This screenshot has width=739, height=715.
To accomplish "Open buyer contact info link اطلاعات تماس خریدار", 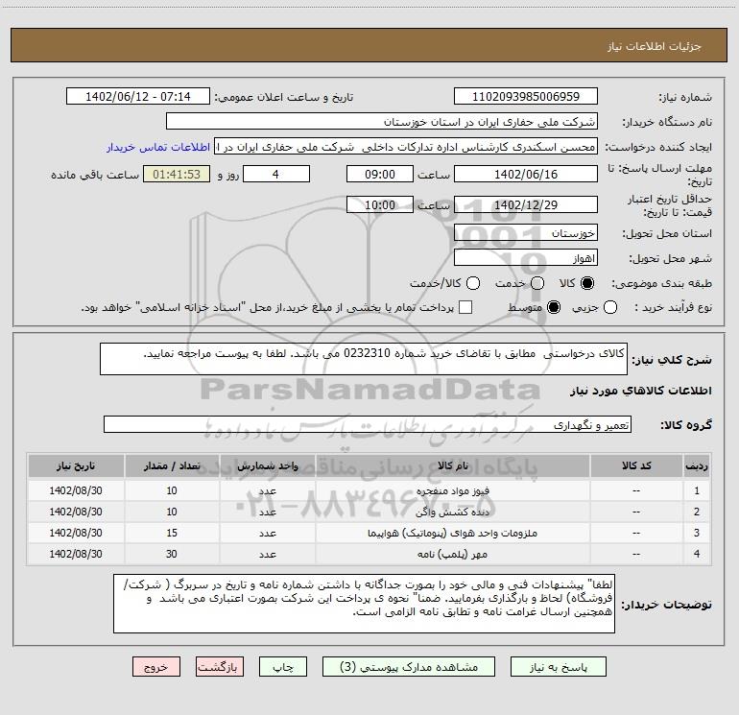I will pyautogui.click(x=158, y=147).
